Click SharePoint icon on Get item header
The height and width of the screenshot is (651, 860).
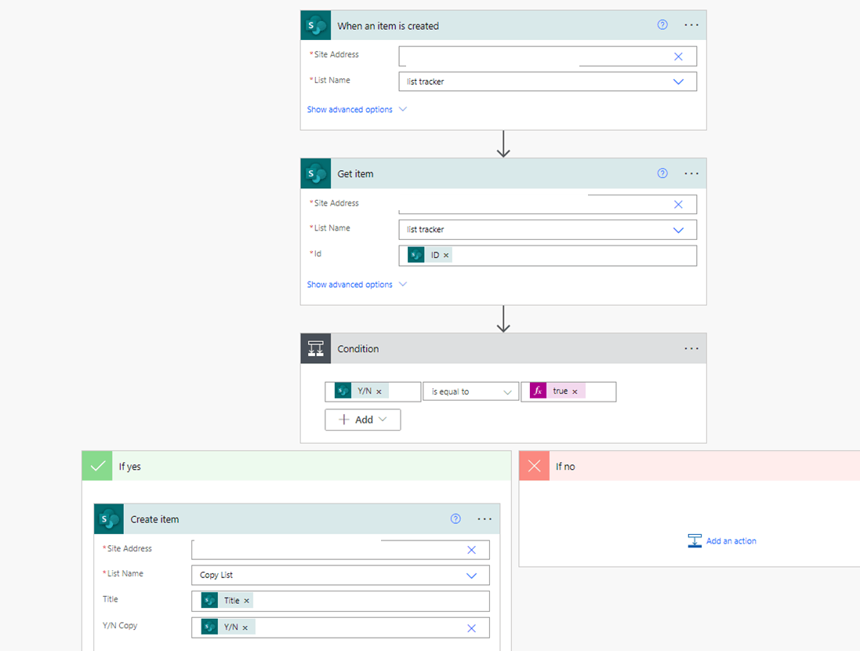coord(315,173)
